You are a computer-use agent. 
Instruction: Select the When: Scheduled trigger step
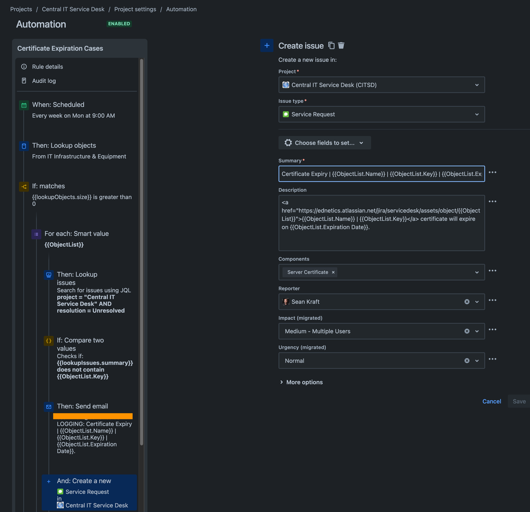click(x=78, y=110)
